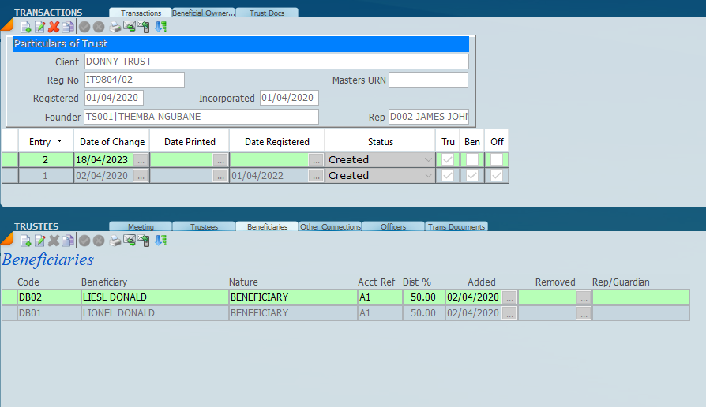Open the Status dropdown for entry 2
Screen dimensions: 706x407
[x=429, y=159]
